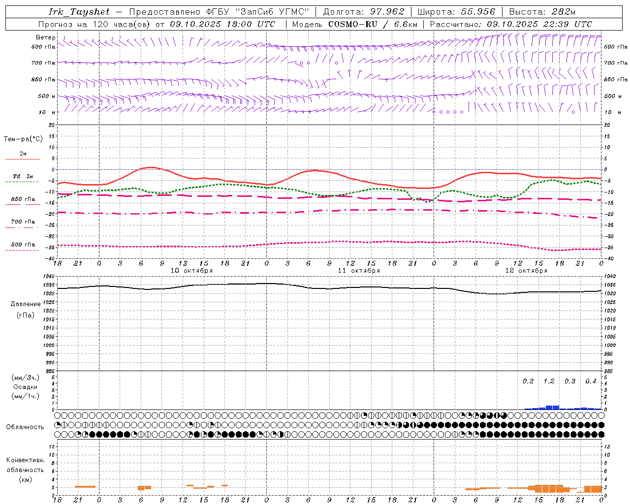Click the 12 октября date label
The height and width of the screenshot is (504, 630).
pos(526,271)
